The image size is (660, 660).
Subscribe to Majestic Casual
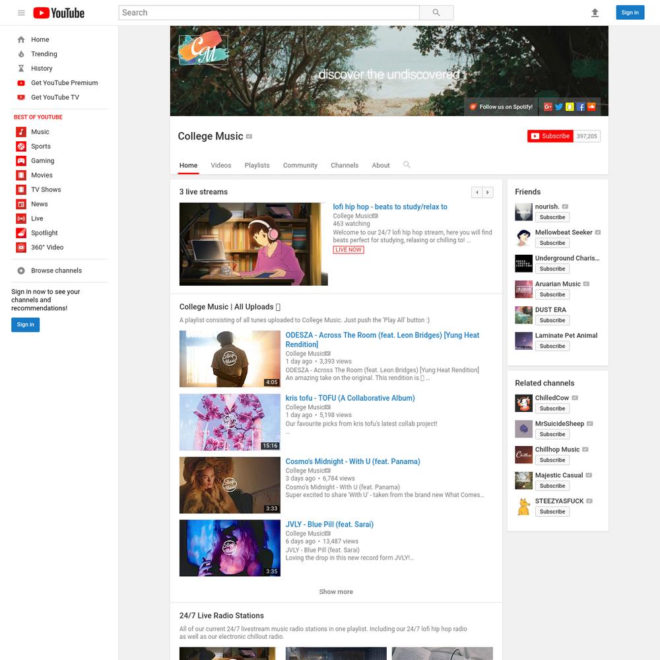(552, 486)
